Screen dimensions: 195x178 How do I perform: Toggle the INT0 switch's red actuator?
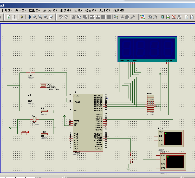[x=132, y=162]
